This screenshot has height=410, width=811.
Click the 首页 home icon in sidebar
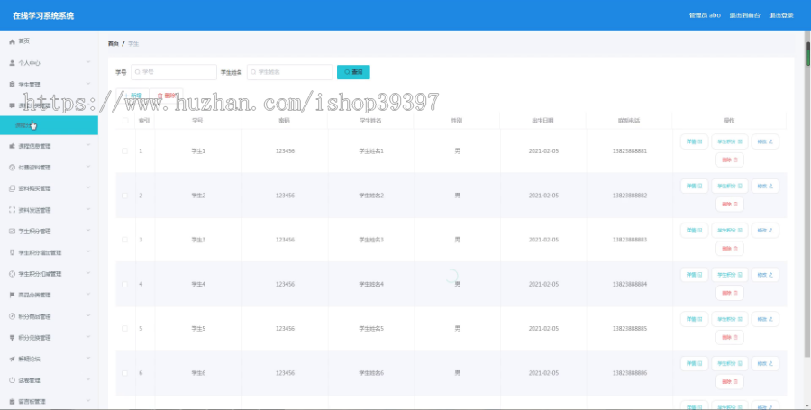click(x=12, y=41)
